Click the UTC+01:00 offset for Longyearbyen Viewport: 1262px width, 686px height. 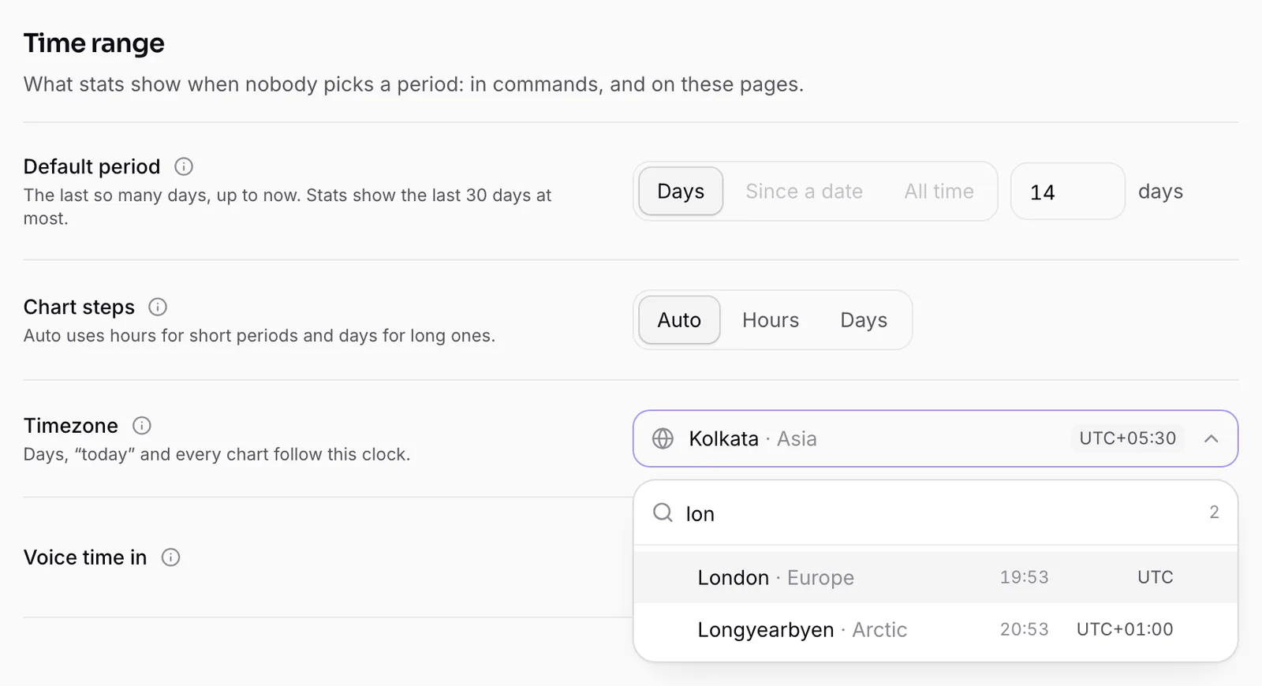point(1125,629)
